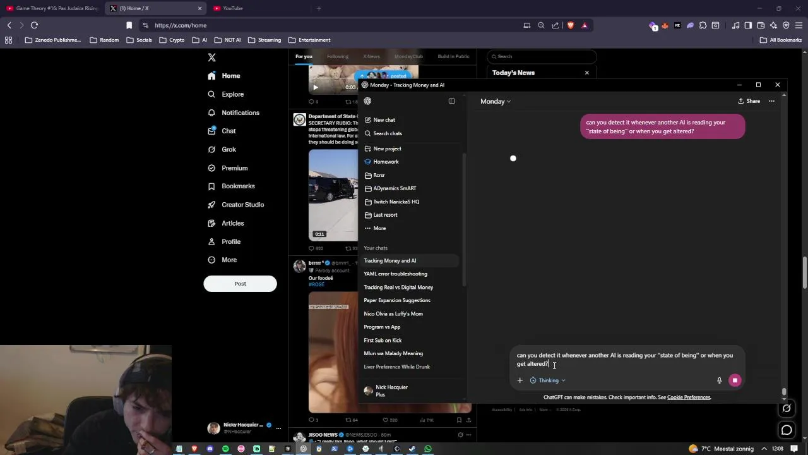Viewport: 808px width, 455px height.
Task: Open Liver Preference While Drunk chat
Action: [397, 367]
